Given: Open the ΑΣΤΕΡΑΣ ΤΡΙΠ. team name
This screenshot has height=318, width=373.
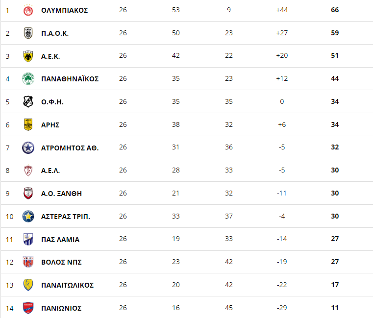Looking at the screenshot, I should click(x=66, y=217).
